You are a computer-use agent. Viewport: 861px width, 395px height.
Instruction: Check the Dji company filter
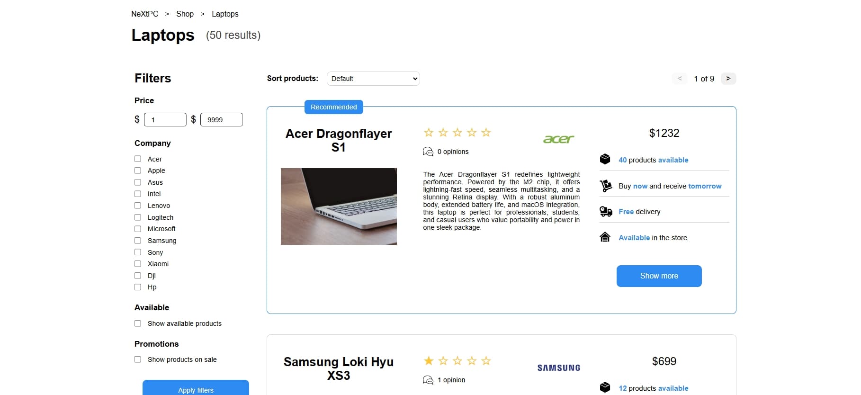click(x=138, y=276)
